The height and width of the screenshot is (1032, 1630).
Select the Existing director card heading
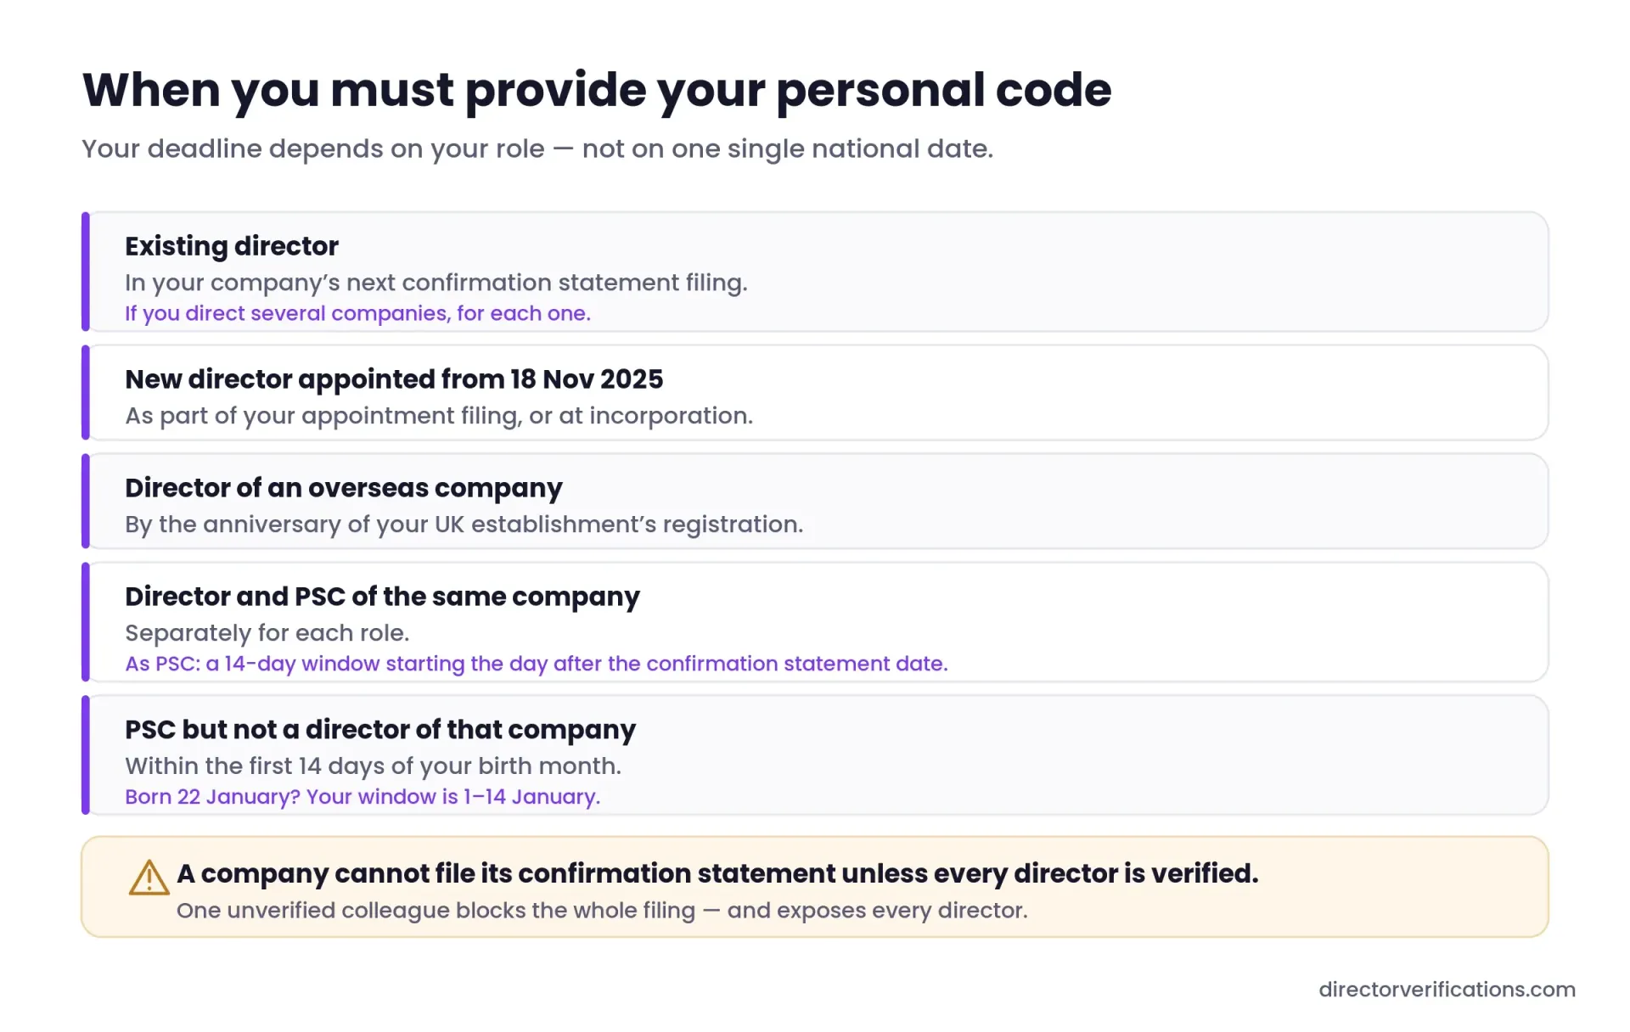point(232,246)
